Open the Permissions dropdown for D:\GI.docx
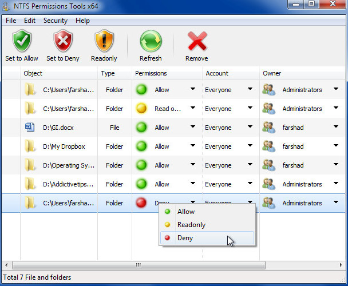348x286 pixels. 193,126
